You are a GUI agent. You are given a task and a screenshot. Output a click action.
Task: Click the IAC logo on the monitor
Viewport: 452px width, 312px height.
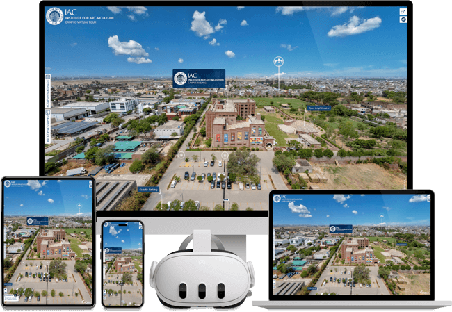(x=54, y=16)
